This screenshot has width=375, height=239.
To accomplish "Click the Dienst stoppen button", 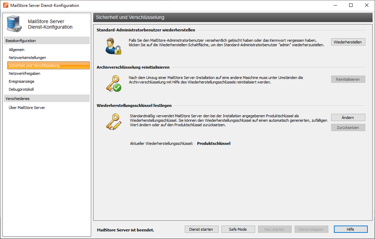I will [x=311, y=229].
